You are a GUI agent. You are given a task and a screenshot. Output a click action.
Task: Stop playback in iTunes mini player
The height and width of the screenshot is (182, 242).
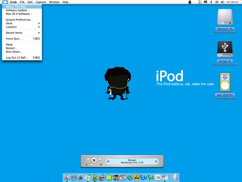pos(94,160)
